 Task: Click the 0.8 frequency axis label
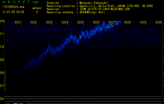[x=2, y=73]
